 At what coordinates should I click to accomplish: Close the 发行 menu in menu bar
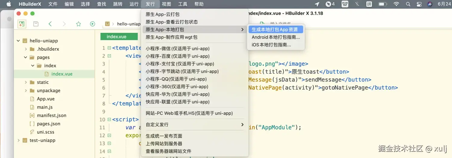pyautogui.click(x=150, y=4)
